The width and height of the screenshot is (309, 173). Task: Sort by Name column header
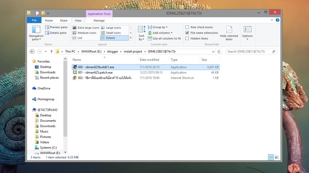click(105, 60)
